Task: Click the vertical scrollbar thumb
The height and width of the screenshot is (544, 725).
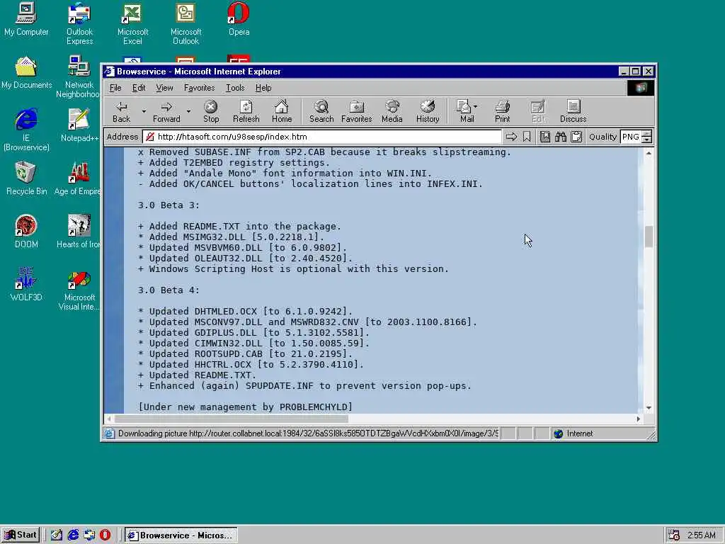Action: [x=649, y=237]
